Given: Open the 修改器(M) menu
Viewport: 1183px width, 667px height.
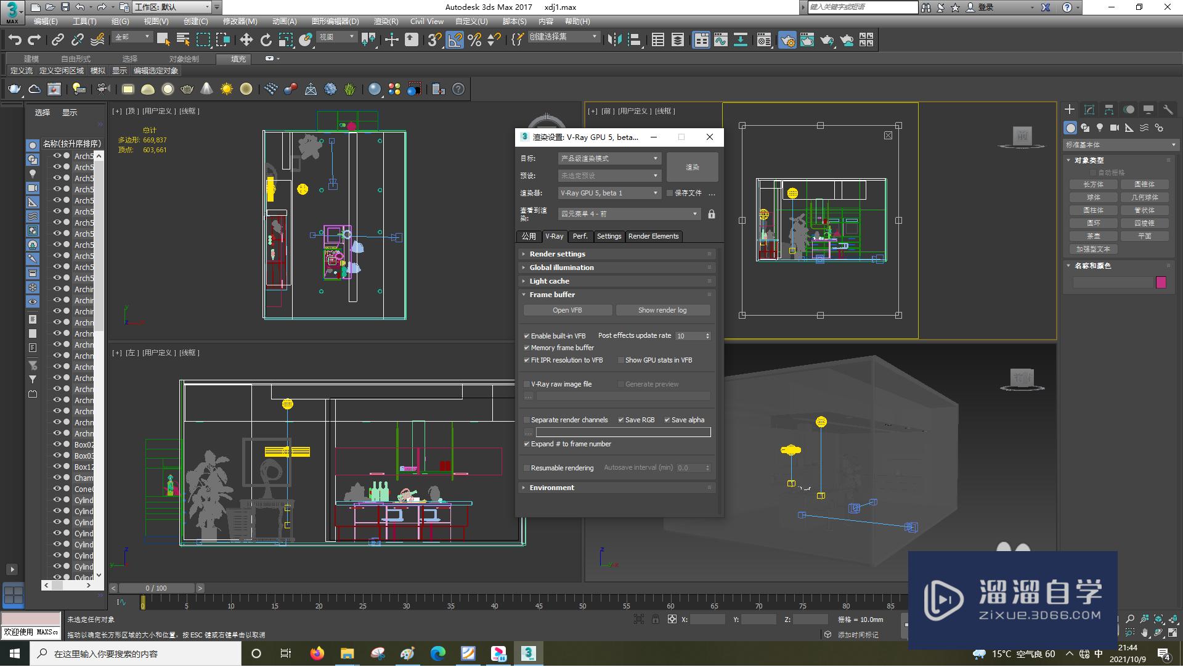Looking at the screenshot, I should [x=240, y=21].
